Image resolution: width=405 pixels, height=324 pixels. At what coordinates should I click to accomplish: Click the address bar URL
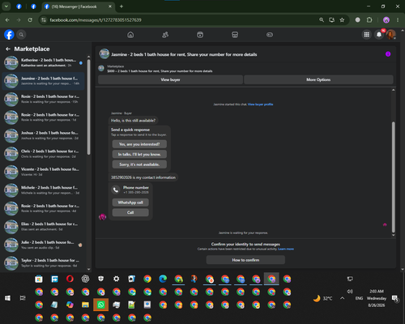tap(96, 20)
